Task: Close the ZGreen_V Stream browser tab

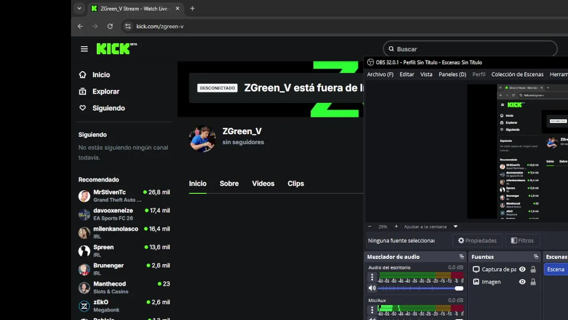Action: [x=177, y=8]
